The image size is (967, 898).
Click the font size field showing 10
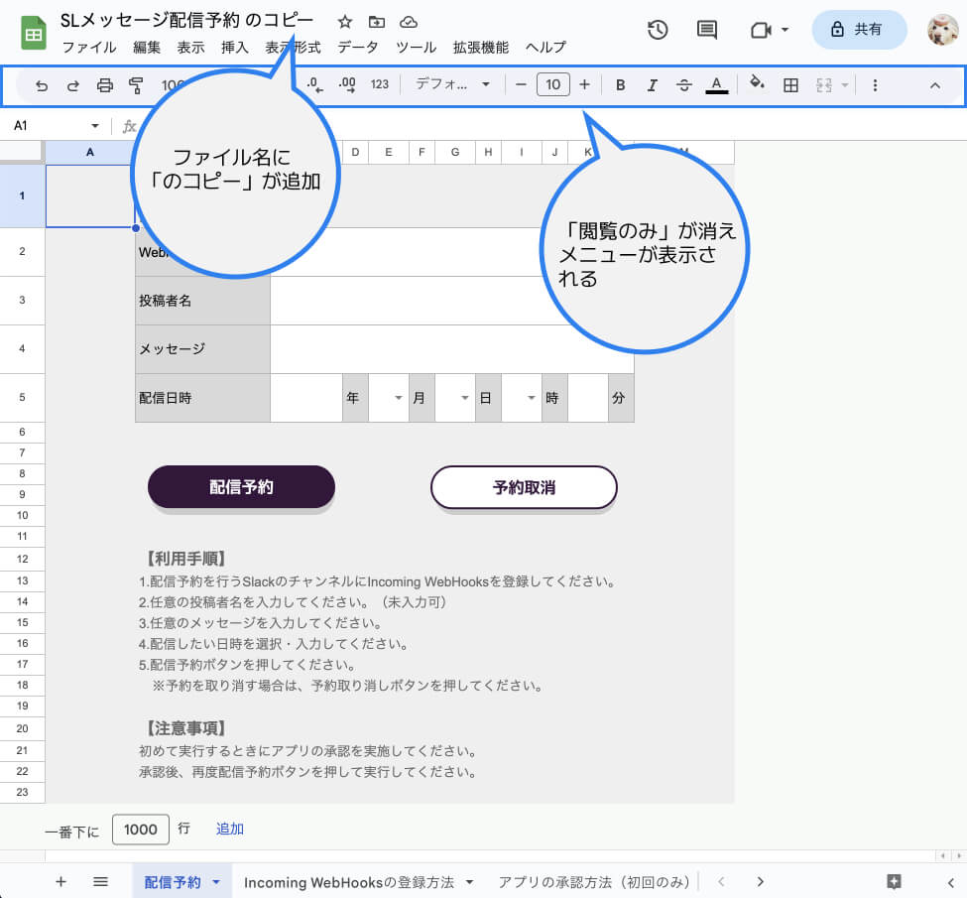[x=553, y=84]
